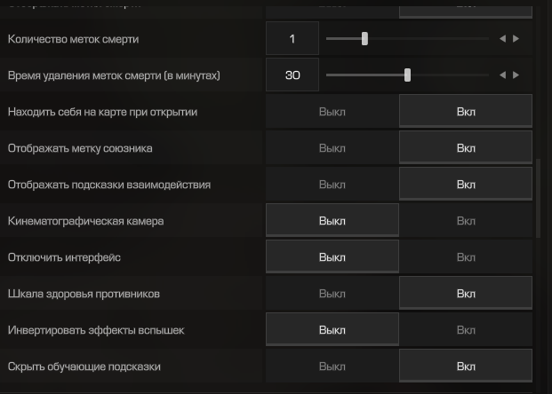Click right arrow for Время удаления меток смерти
Image resolution: width=552 pixels, height=394 pixels.
pos(516,75)
